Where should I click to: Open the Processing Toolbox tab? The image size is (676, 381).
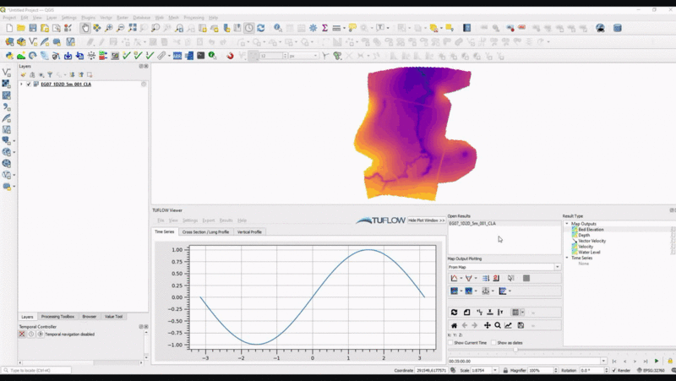57,317
